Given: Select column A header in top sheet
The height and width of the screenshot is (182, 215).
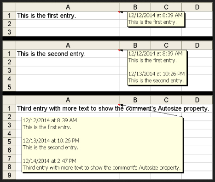Looking at the screenshot, I should click(x=68, y=7).
